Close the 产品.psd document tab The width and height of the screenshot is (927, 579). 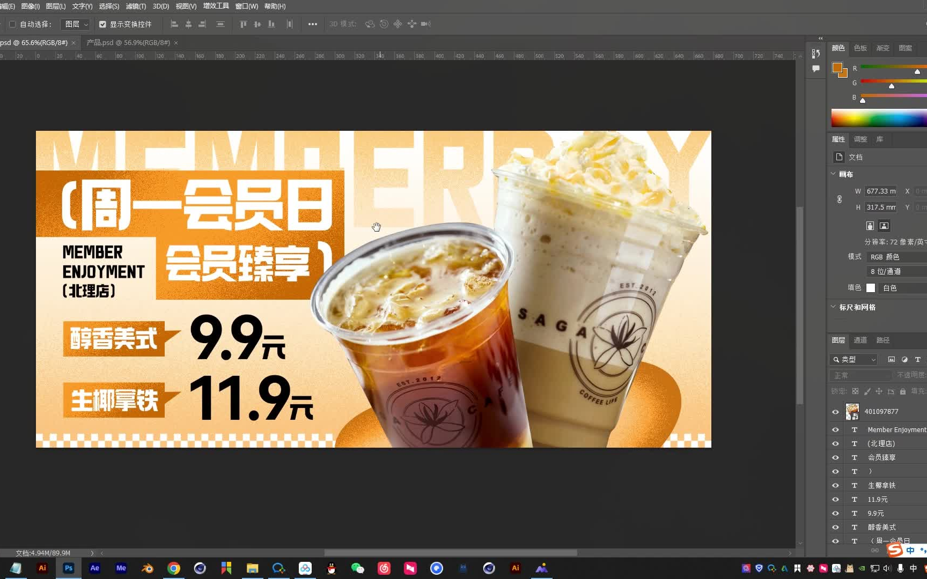tap(176, 43)
